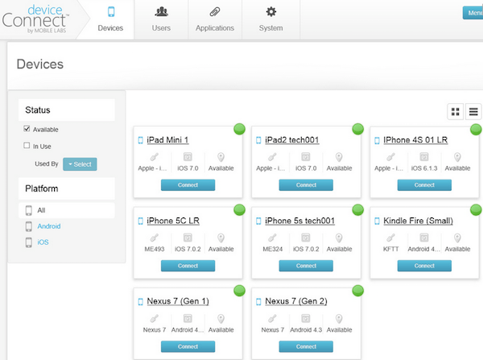The image size is (483, 360).
Task: Click the Devices page heading
Action: (x=40, y=64)
